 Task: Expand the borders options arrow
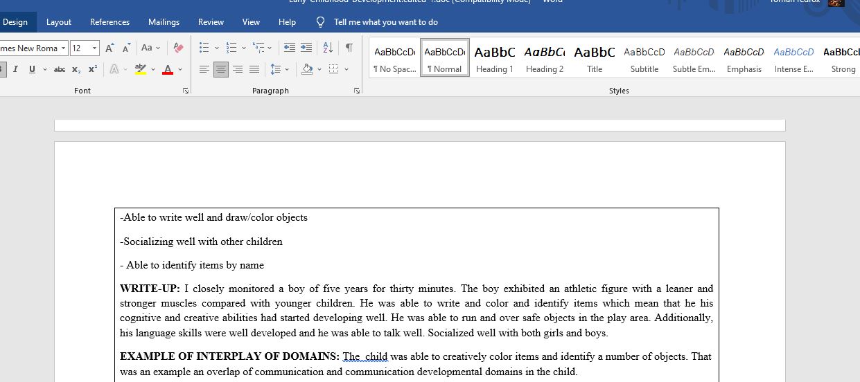[346, 69]
